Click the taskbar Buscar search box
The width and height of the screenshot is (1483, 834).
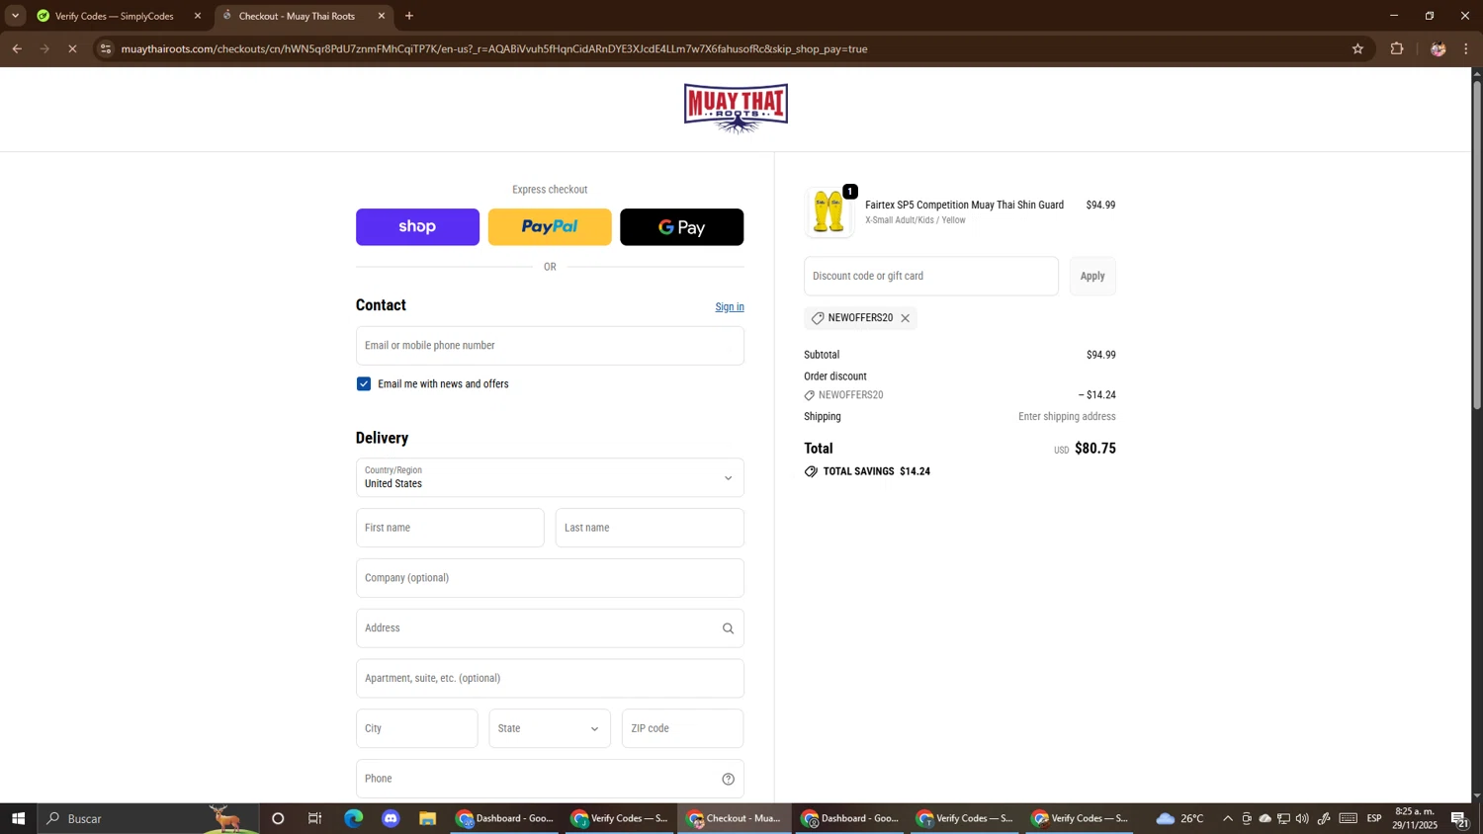(148, 818)
